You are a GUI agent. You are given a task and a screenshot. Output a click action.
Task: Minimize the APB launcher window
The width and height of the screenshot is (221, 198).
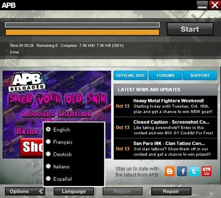[x=202, y=5]
